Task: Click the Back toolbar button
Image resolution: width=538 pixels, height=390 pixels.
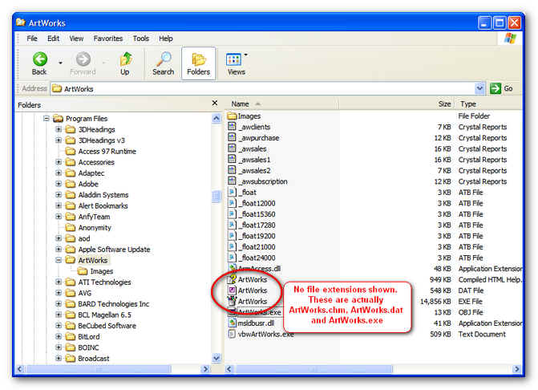Action: coord(40,63)
